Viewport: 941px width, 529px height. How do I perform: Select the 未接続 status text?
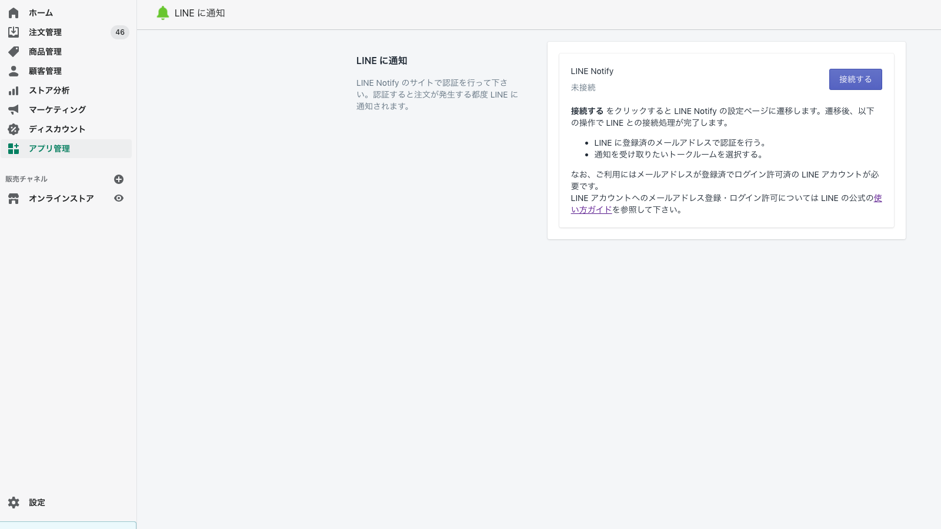[x=582, y=87]
